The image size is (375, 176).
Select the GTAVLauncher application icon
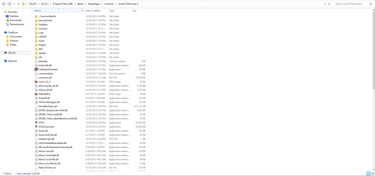click(36, 127)
